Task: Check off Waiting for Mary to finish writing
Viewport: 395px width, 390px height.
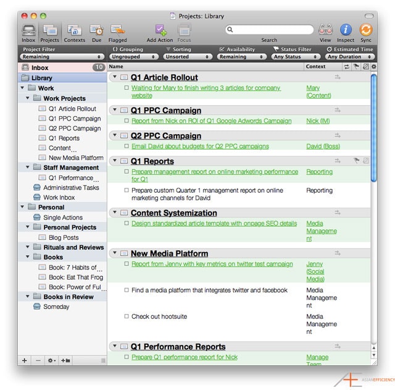Action: point(127,88)
